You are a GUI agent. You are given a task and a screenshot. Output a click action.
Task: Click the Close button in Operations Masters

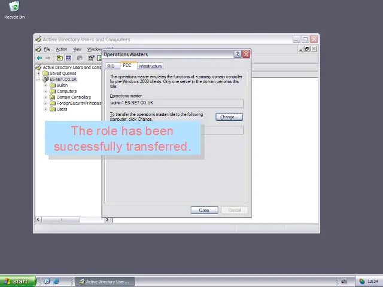click(x=204, y=210)
